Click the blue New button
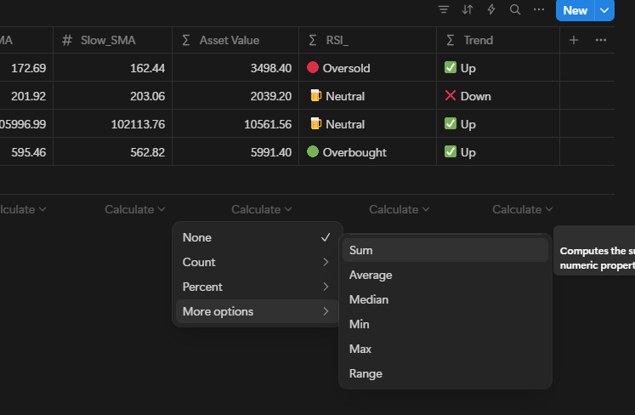 tap(575, 10)
